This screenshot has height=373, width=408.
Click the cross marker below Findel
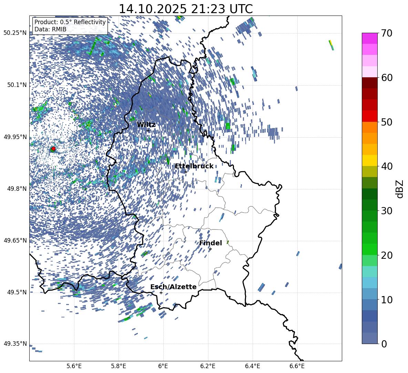click(210, 249)
